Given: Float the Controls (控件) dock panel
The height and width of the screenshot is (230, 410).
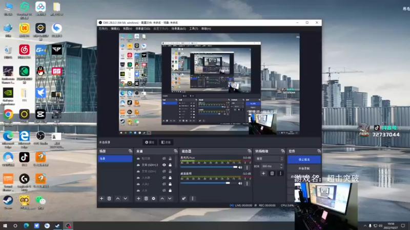Looking at the screenshot, I should click(319, 151).
